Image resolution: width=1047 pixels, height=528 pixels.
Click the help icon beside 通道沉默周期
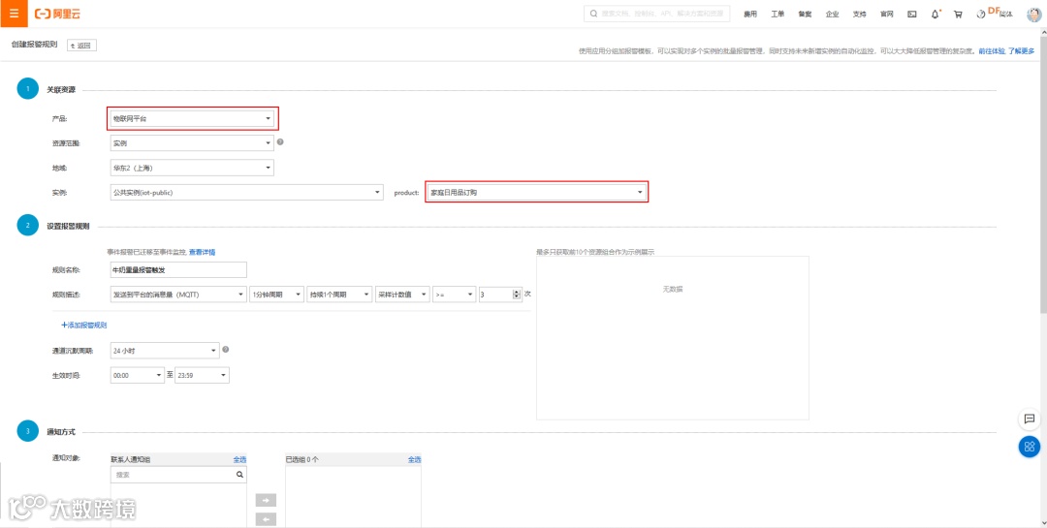pyautogui.click(x=226, y=349)
